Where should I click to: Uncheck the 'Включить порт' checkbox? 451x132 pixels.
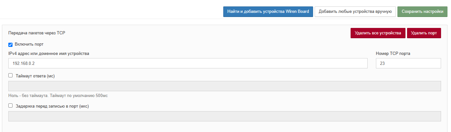click(11, 44)
